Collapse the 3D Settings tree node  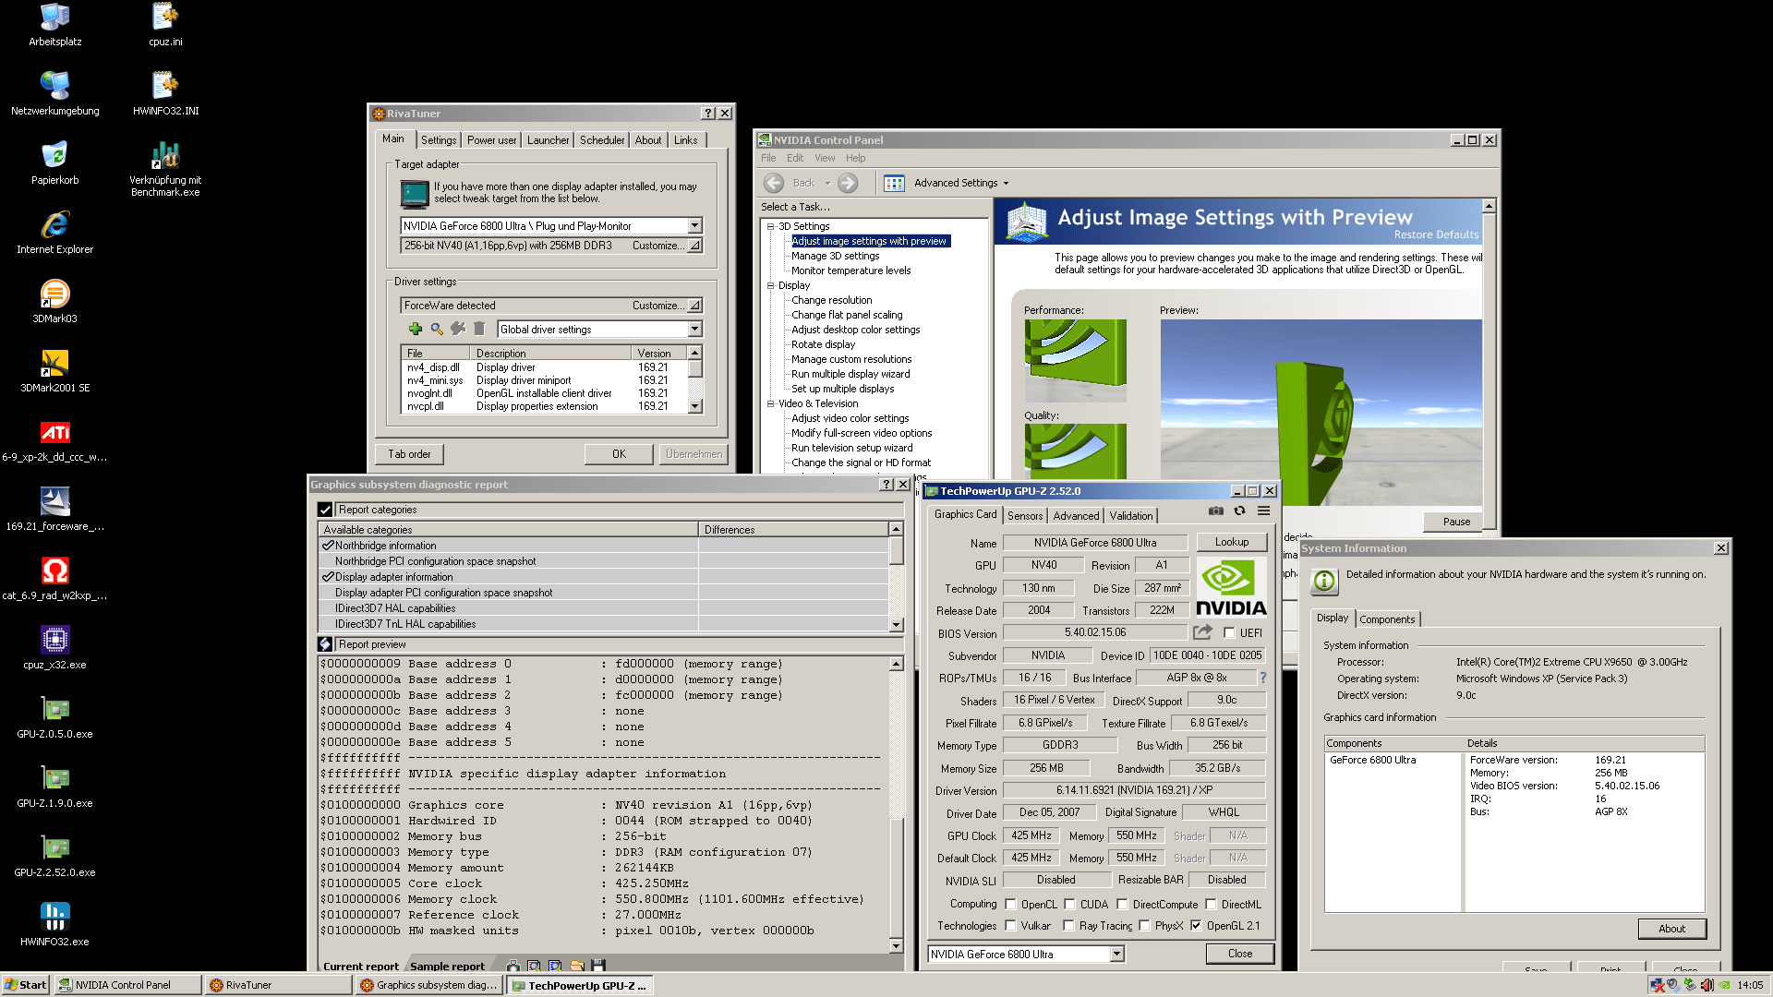[x=770, y=226]
